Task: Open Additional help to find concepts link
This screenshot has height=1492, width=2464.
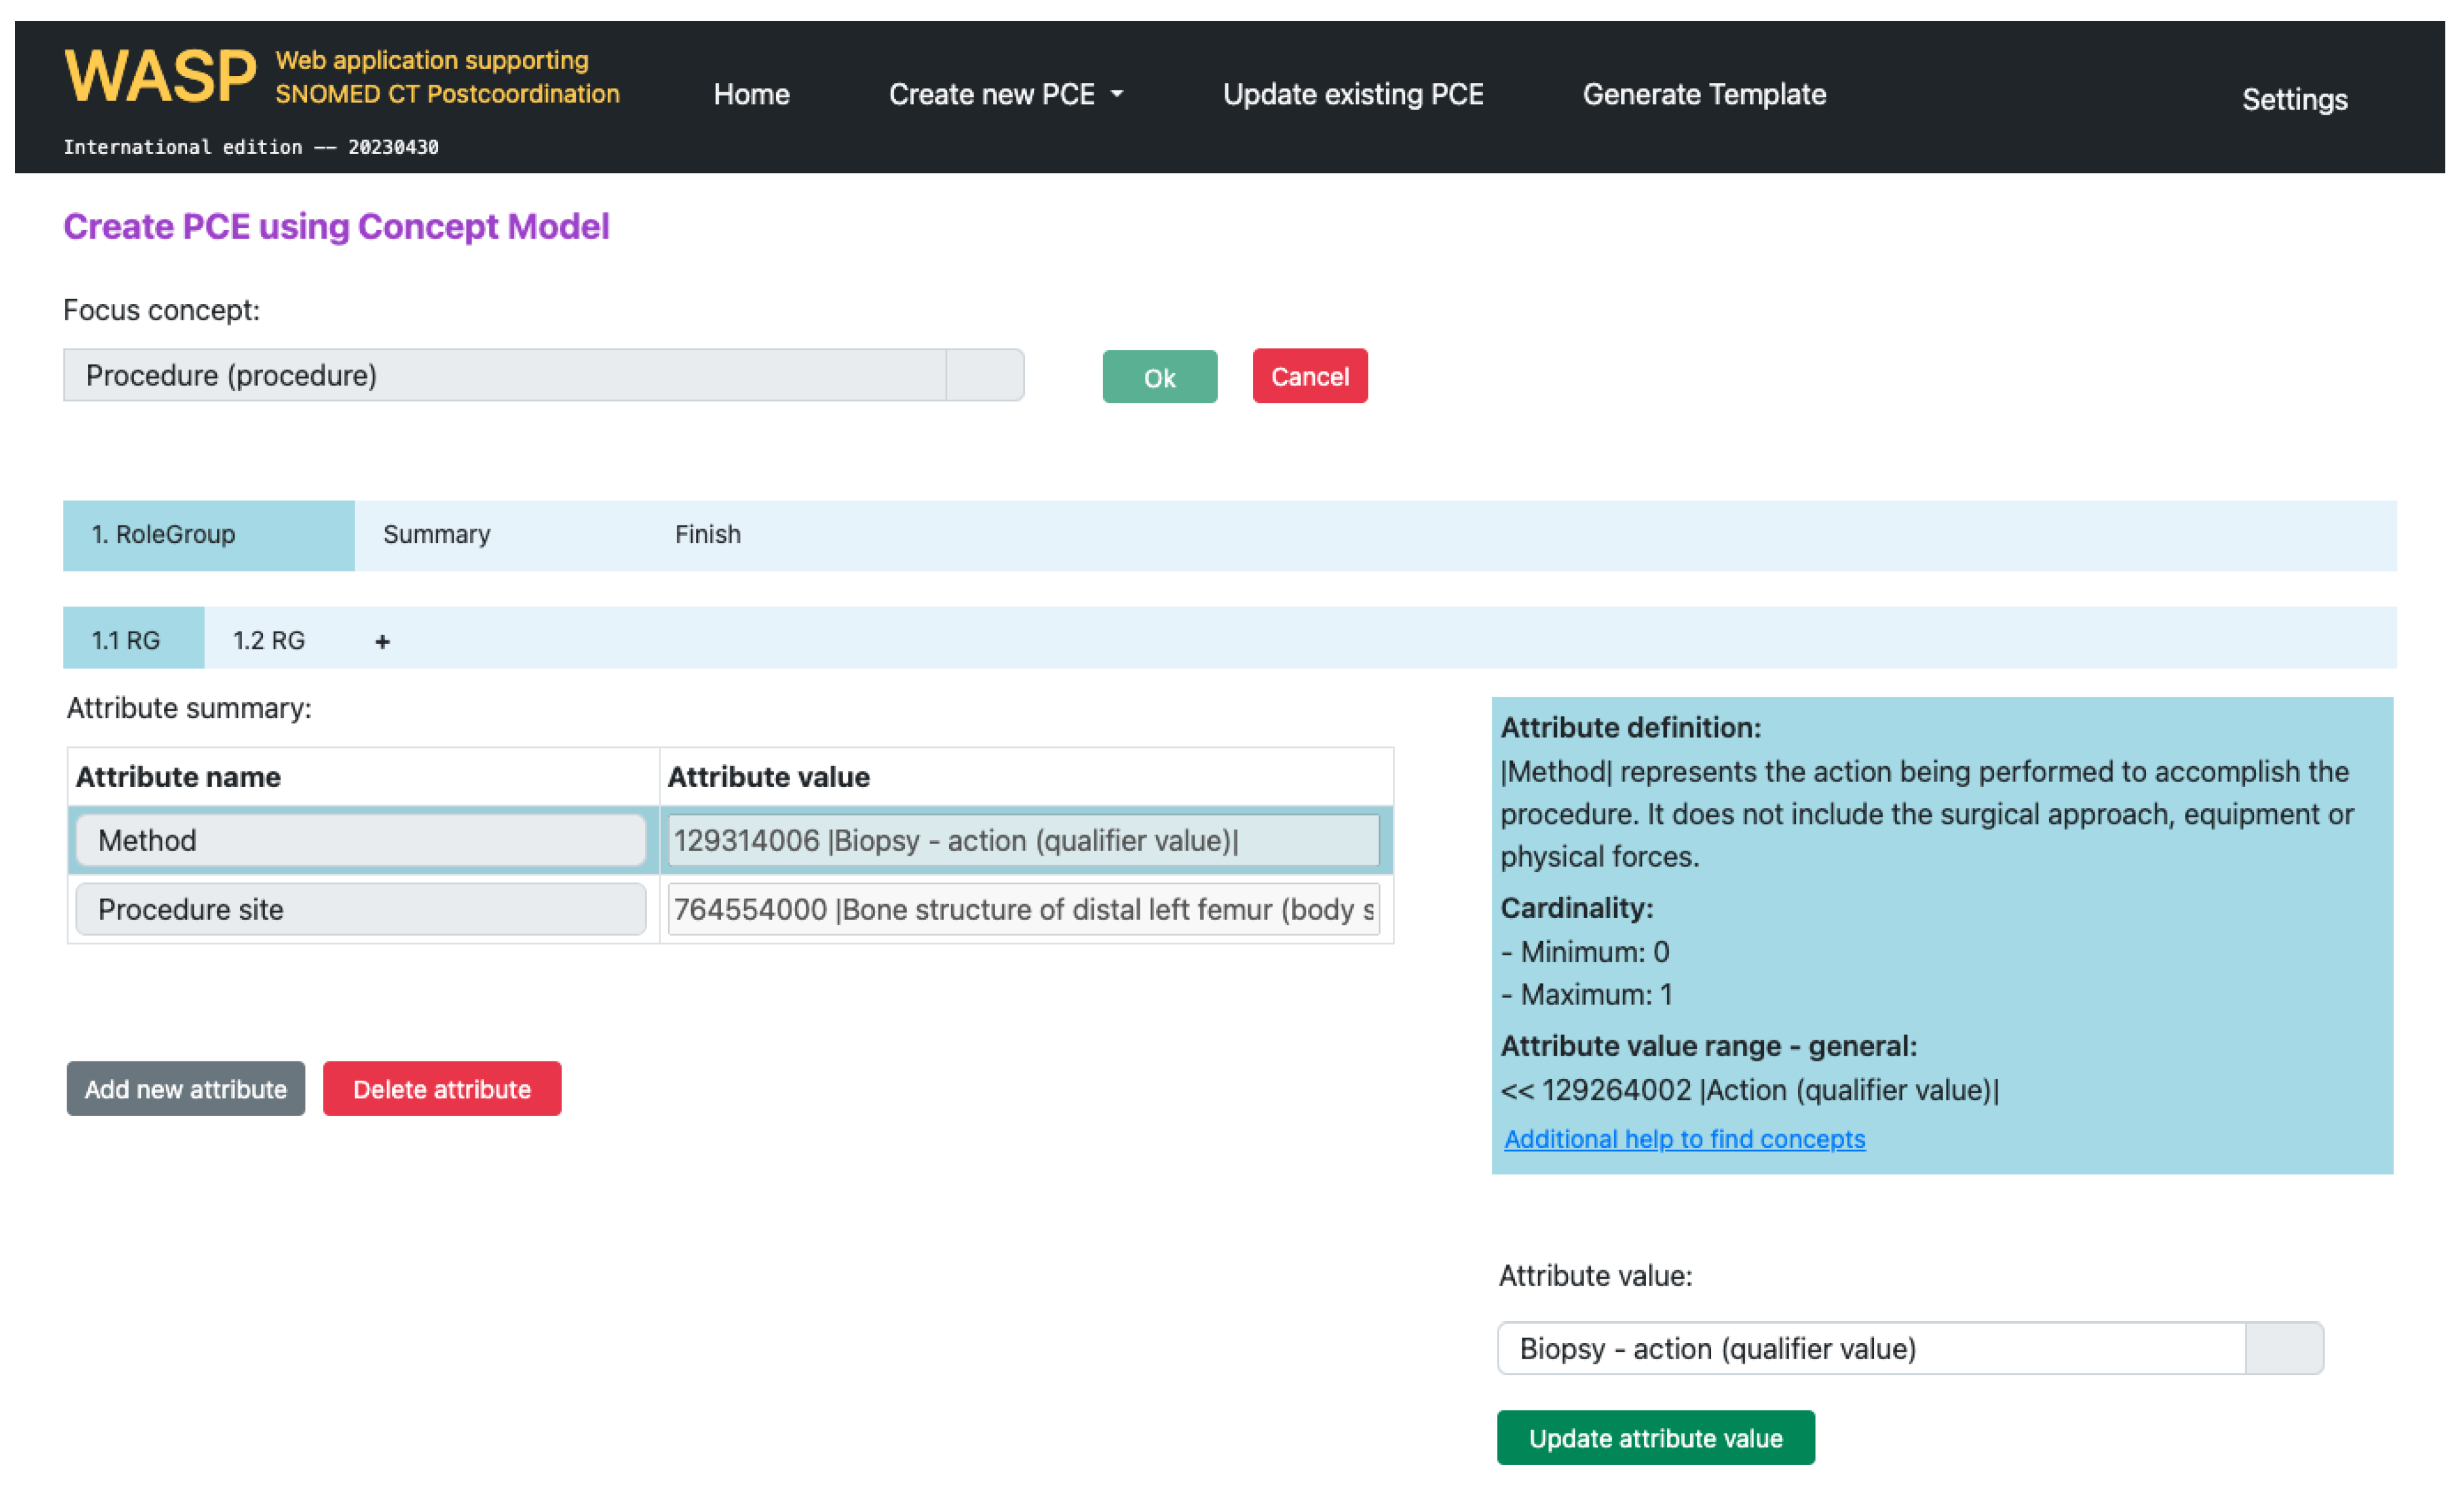Action: [x=1684, y=1139]
